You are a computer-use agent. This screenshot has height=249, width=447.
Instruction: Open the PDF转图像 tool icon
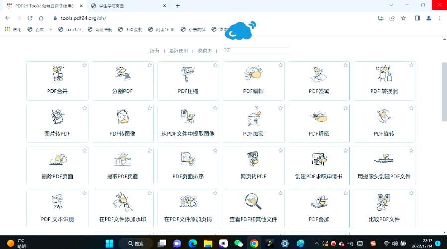pos(123,116)
